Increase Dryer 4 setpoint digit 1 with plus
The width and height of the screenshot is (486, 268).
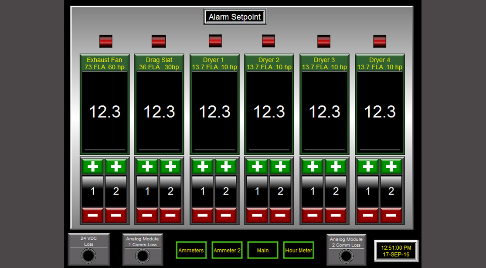point(368,166)
